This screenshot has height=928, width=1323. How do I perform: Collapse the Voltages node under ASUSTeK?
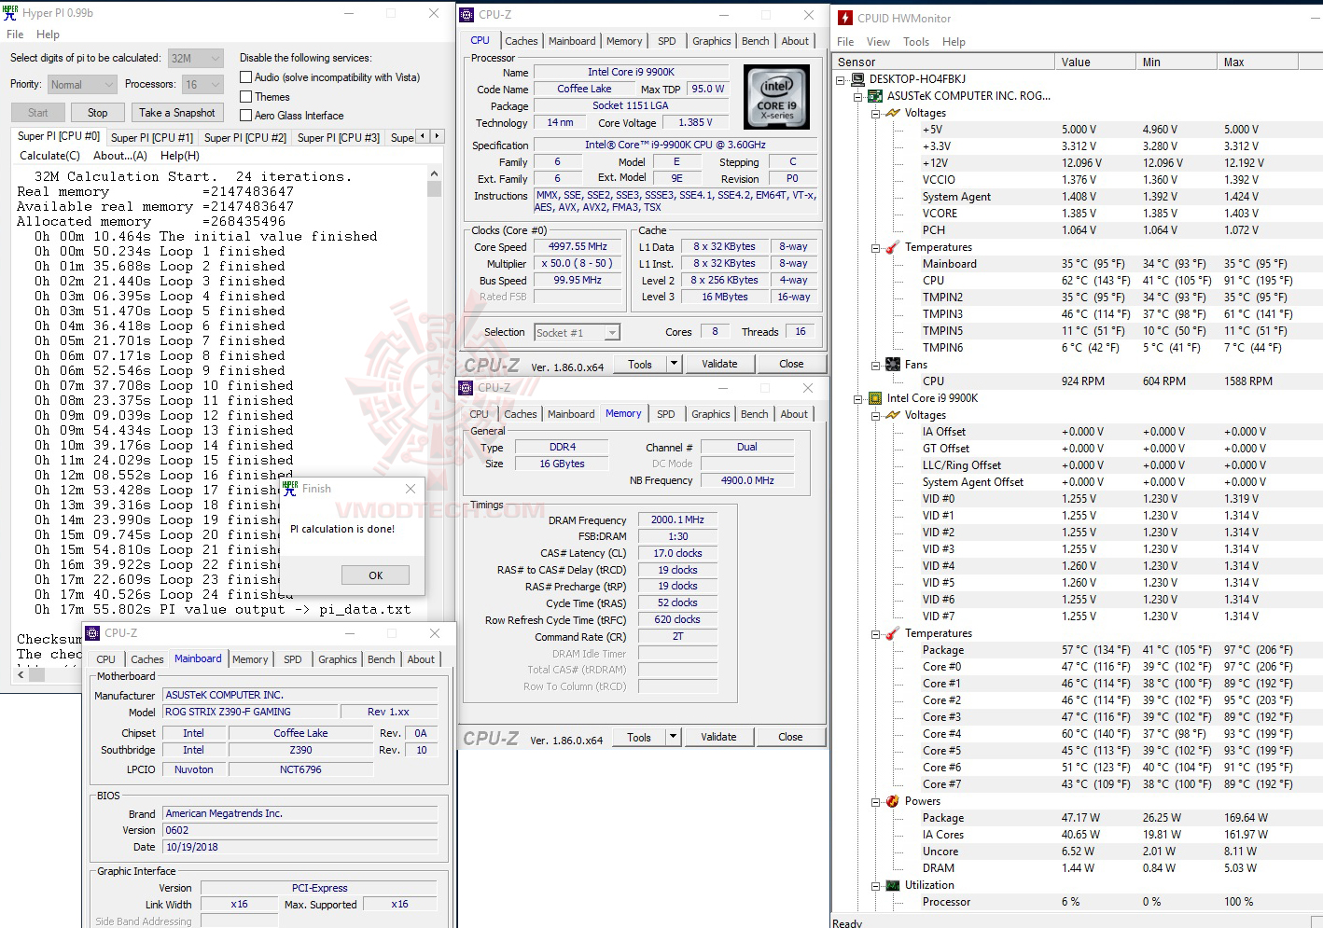(x=875, y=113)
